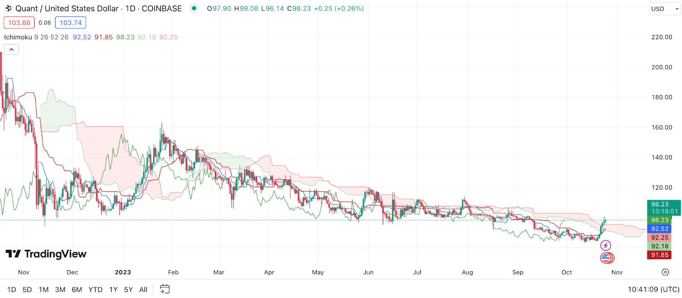Click the green market status dot
This screenshot has width=682, height=298.
tap(194, 8)
